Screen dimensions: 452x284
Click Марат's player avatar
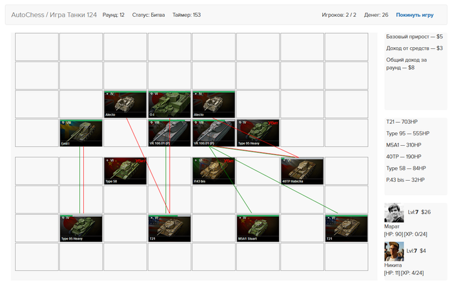pos(394,213)
